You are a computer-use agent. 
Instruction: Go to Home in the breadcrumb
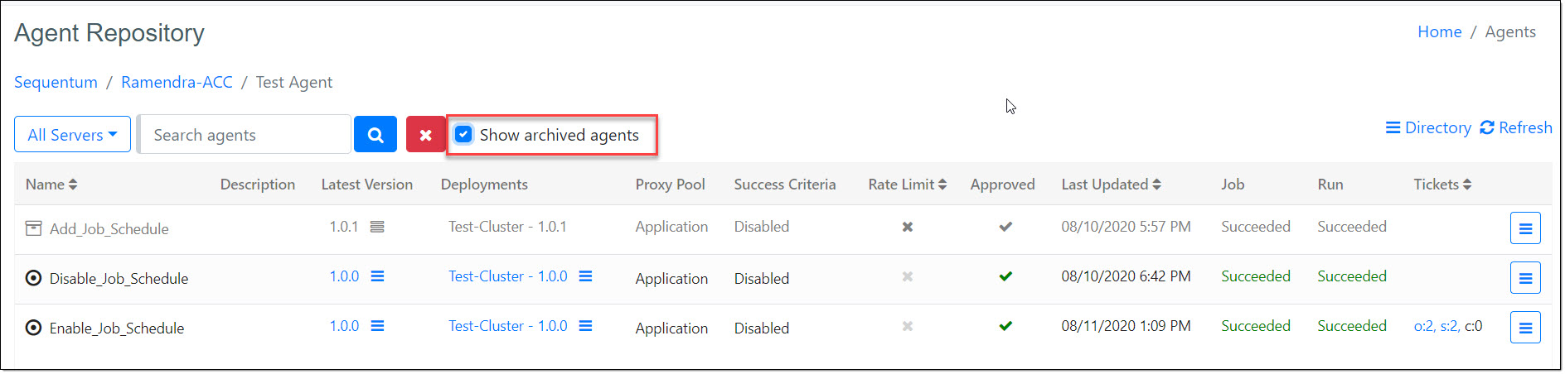click(x=1439, y=32)
